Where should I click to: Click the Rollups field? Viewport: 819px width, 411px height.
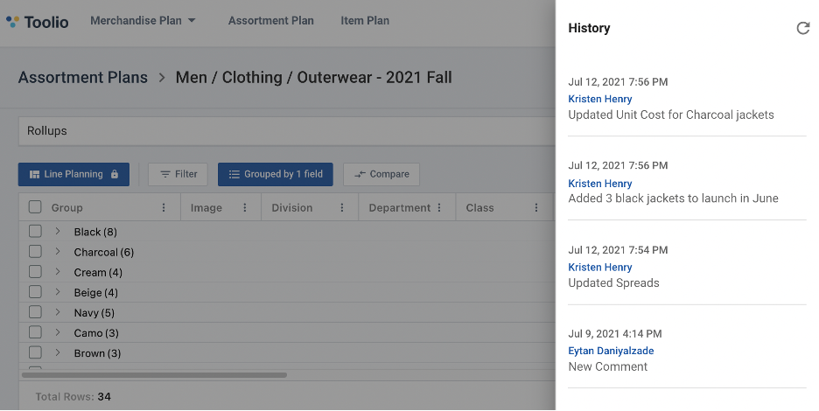287,131
